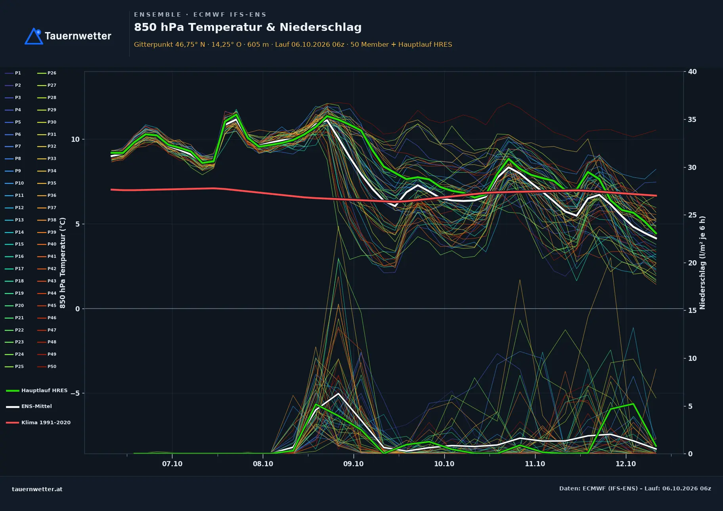Viewport: 723px width, 511px height.
Task: Click the 12.10 date axis label
Action: 625,464
